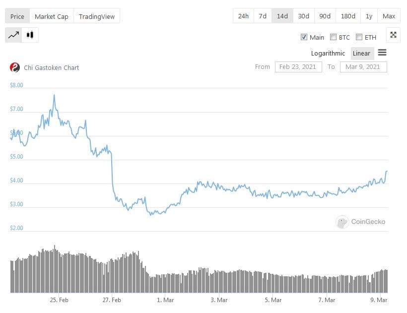Select the Price tab

17,16
